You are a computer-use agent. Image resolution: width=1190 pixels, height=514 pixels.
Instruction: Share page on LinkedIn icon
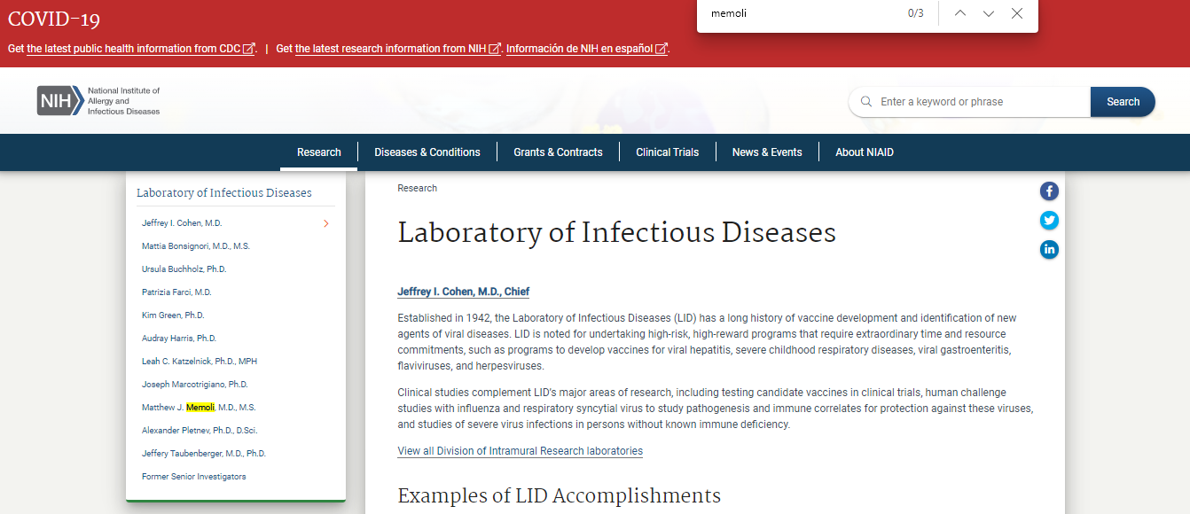[1049, 249]
